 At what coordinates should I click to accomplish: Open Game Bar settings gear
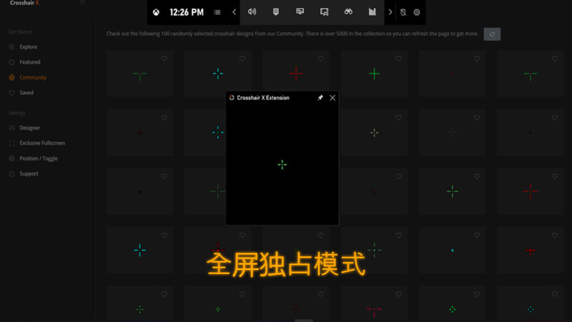coord(416,13)
